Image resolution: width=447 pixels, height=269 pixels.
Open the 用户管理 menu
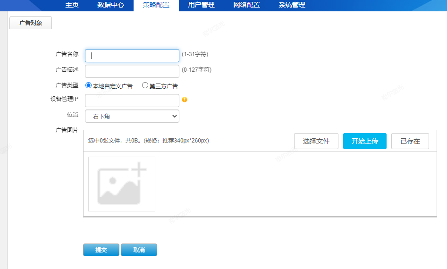tap(201, 5)
